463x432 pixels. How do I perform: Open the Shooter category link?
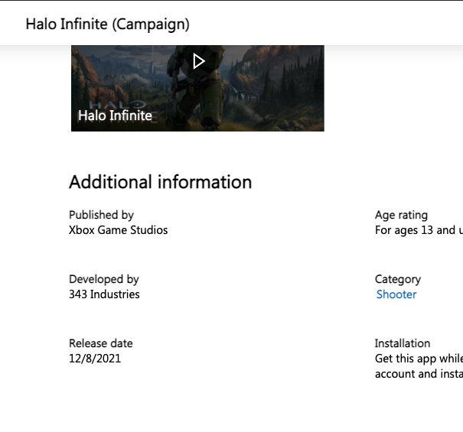point(396,294)
